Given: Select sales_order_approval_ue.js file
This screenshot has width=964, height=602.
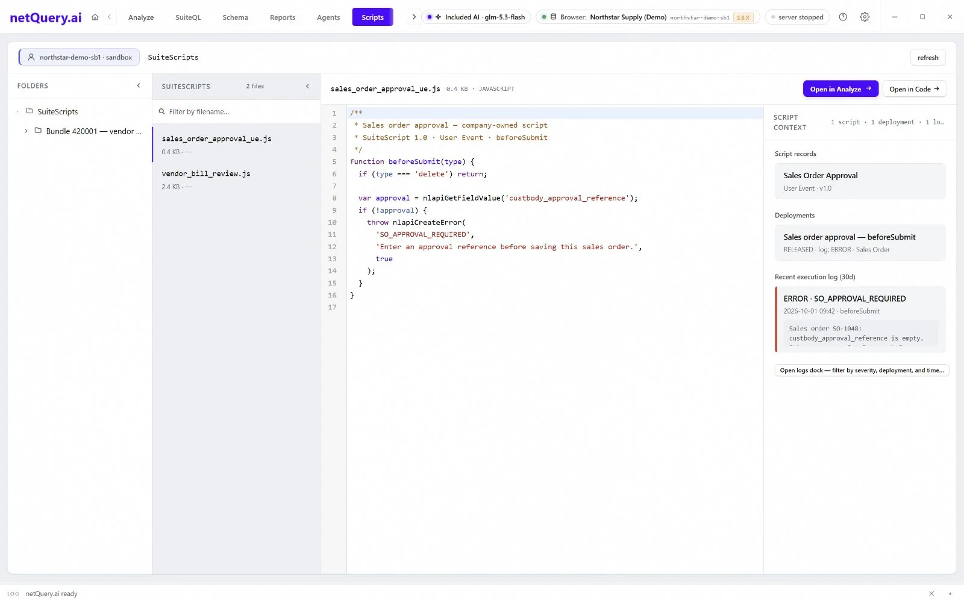Looking at the screenshot, I should [236, 144].
